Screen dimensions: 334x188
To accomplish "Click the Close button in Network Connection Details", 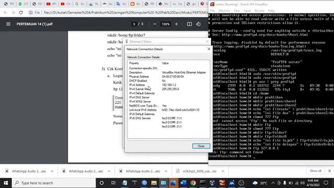I will [201, 146].
